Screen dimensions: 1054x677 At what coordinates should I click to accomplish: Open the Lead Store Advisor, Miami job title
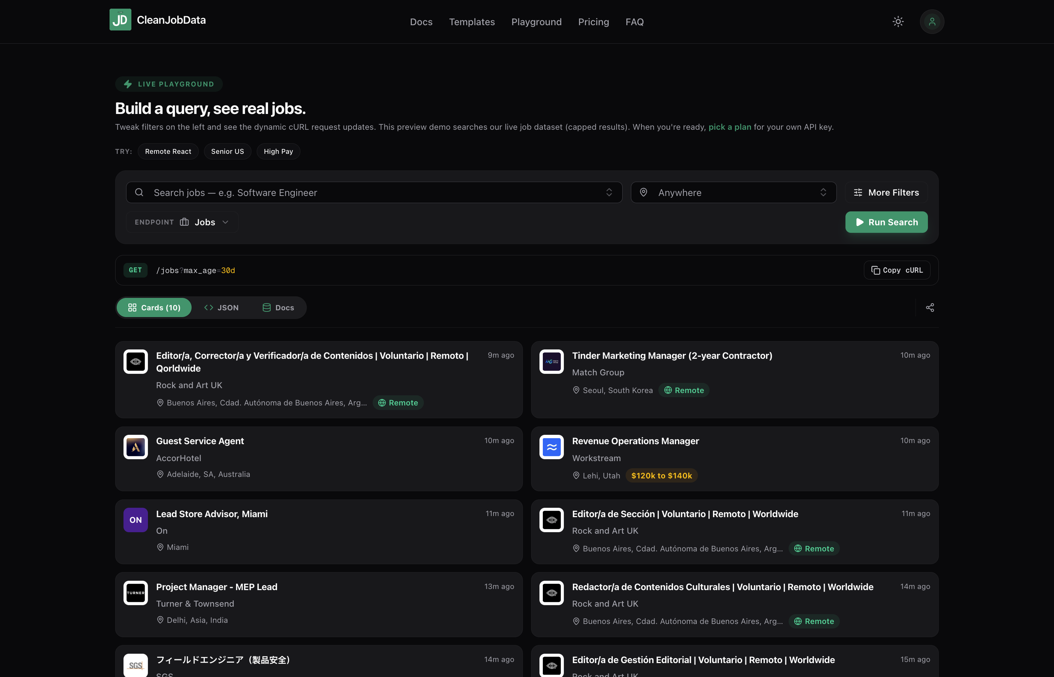212,514
